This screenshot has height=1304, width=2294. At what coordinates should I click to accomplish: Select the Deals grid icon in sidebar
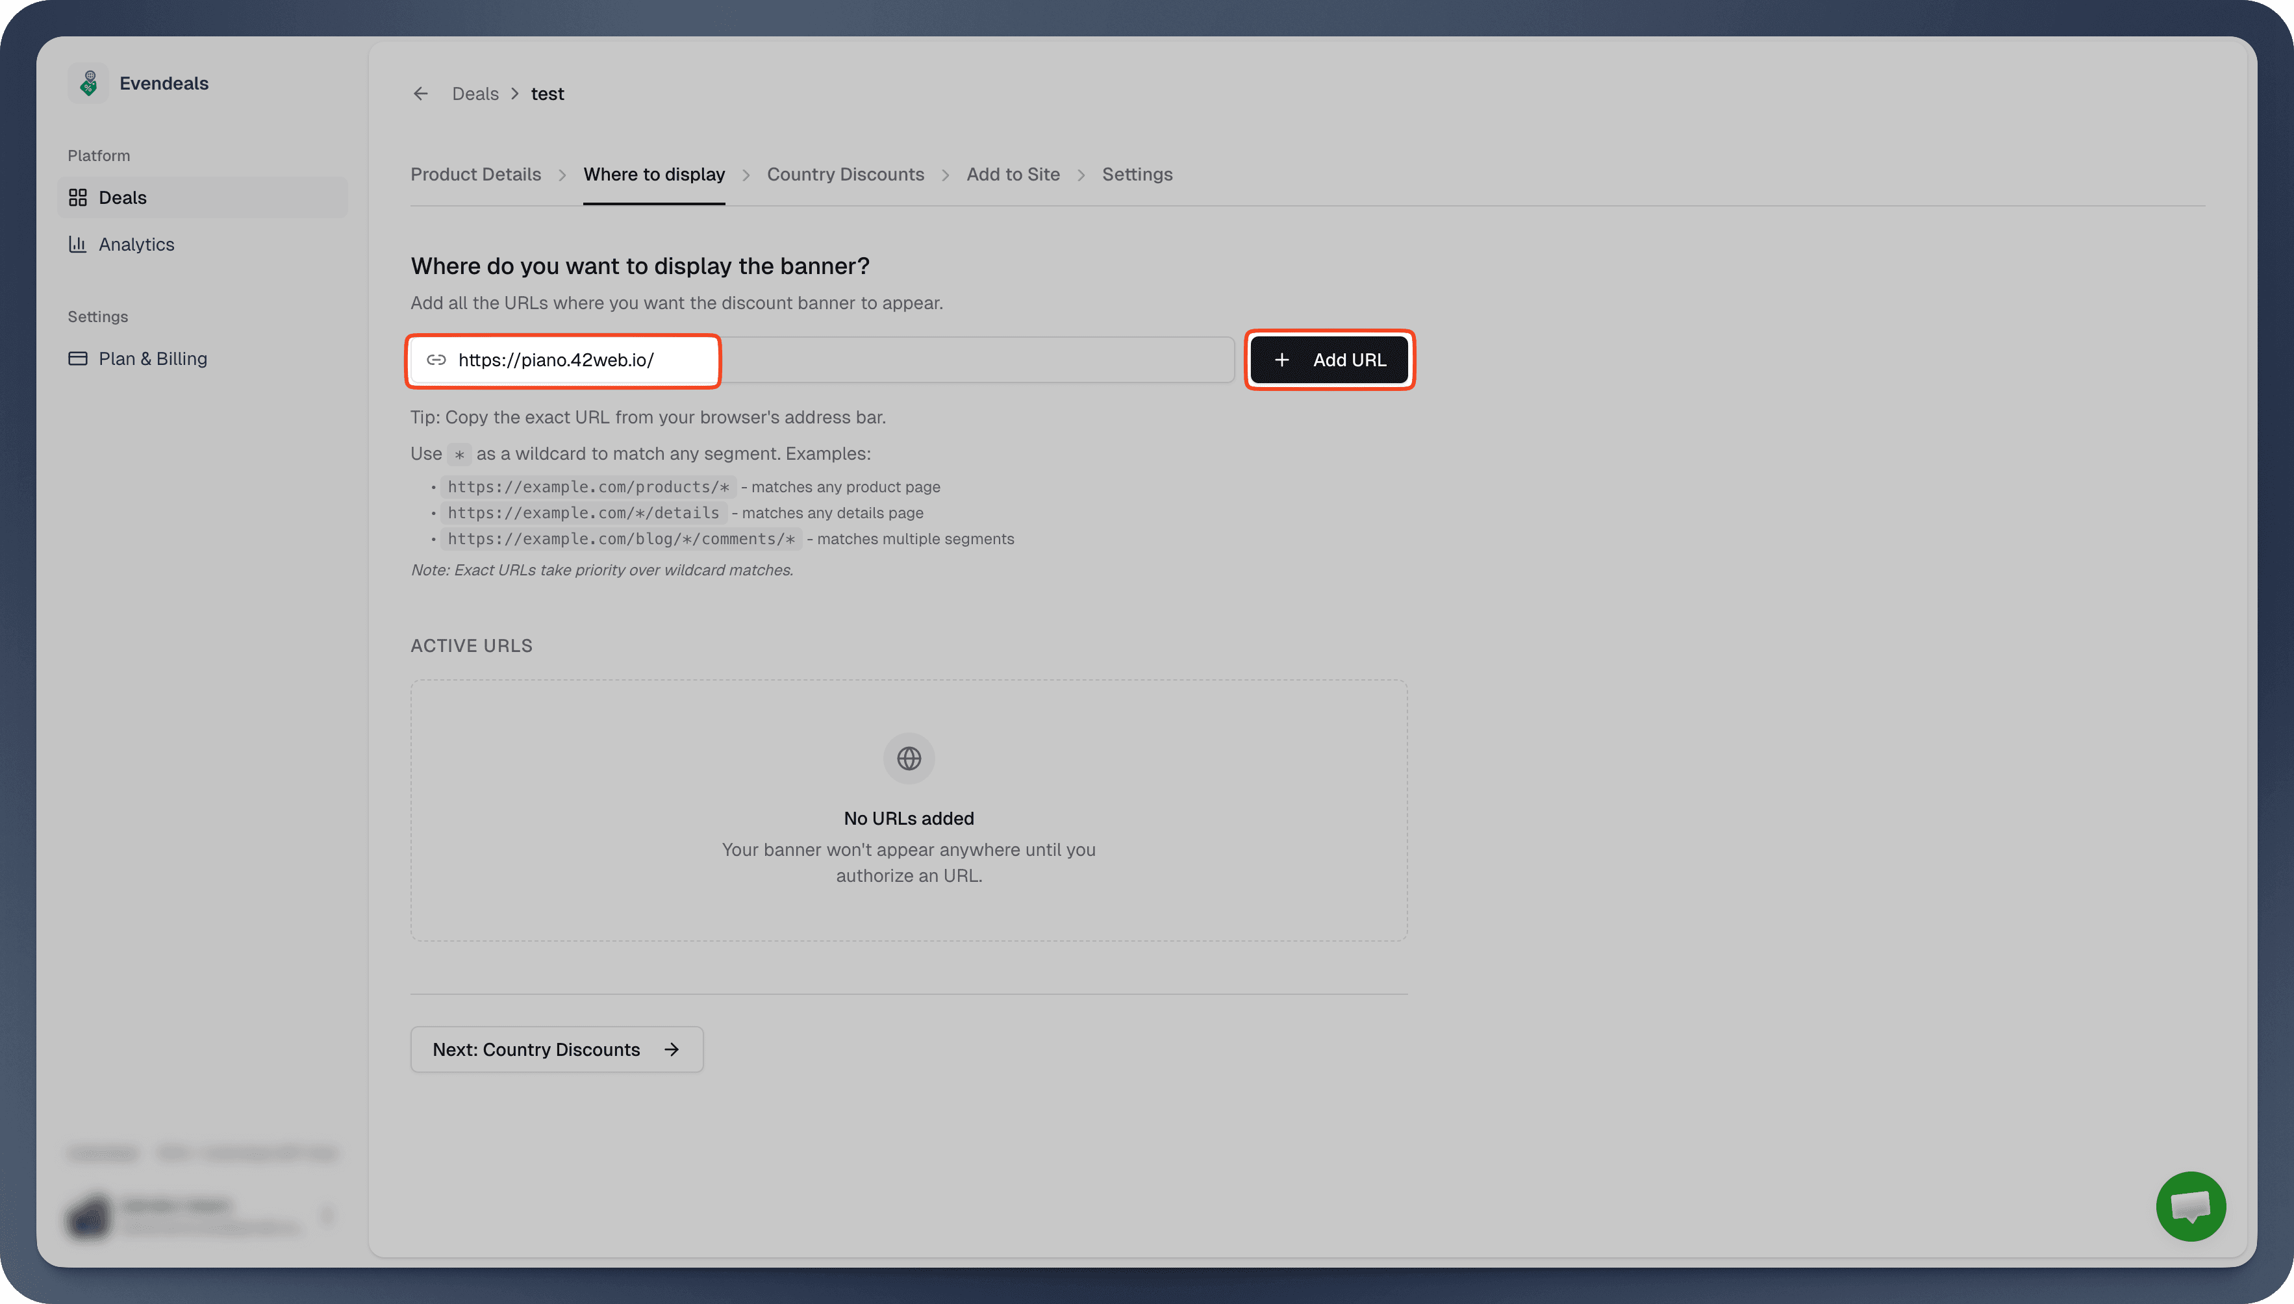(78, 197)
